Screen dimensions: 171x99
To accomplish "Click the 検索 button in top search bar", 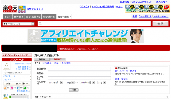I will 160,23.
